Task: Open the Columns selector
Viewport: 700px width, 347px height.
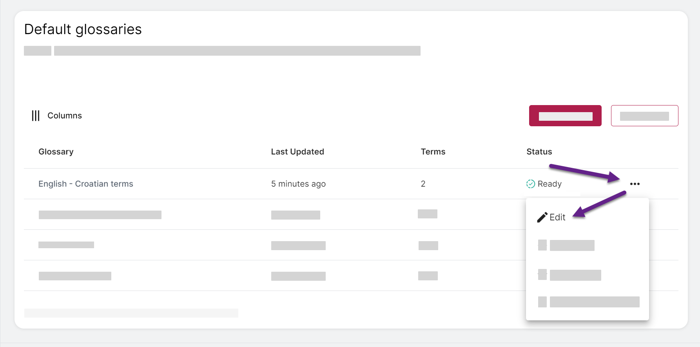Action: pos(57,116)
